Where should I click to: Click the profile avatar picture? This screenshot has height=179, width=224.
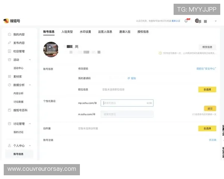click(51, 49)
